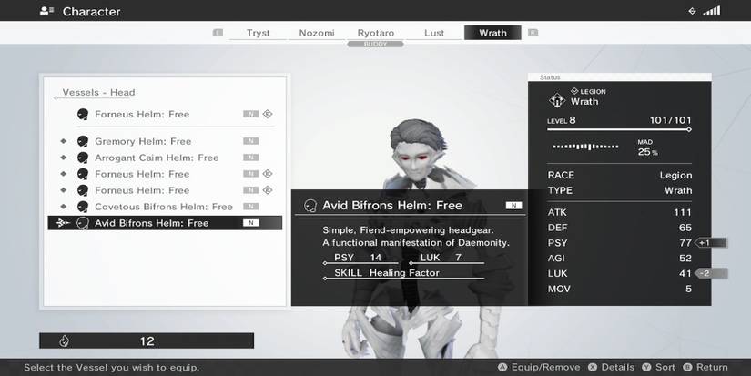Viewport: 751px width, 376px height.
Task: Switch to the Nozomi character tab
Action: pos(317,33)
